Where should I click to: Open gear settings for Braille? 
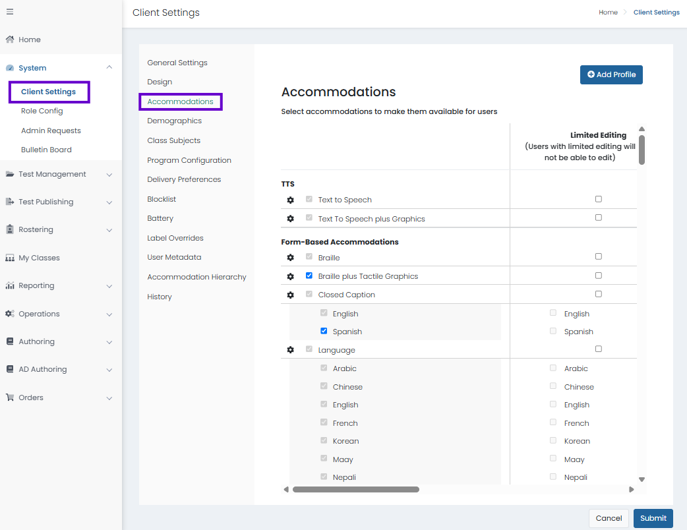tap(290, 258)
